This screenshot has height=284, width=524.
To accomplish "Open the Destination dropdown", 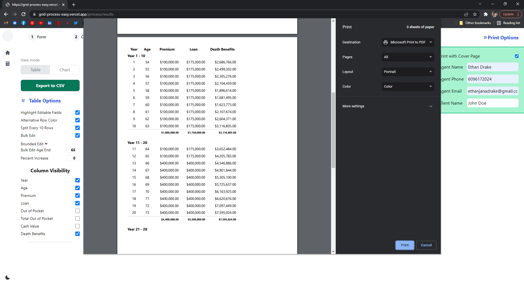I will (x=408, y=42).
